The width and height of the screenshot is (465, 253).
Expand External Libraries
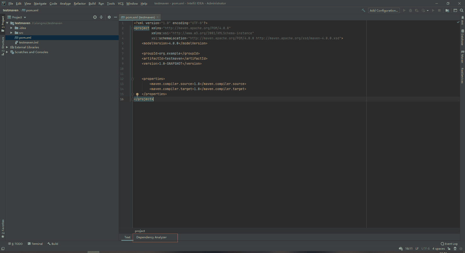7,47
